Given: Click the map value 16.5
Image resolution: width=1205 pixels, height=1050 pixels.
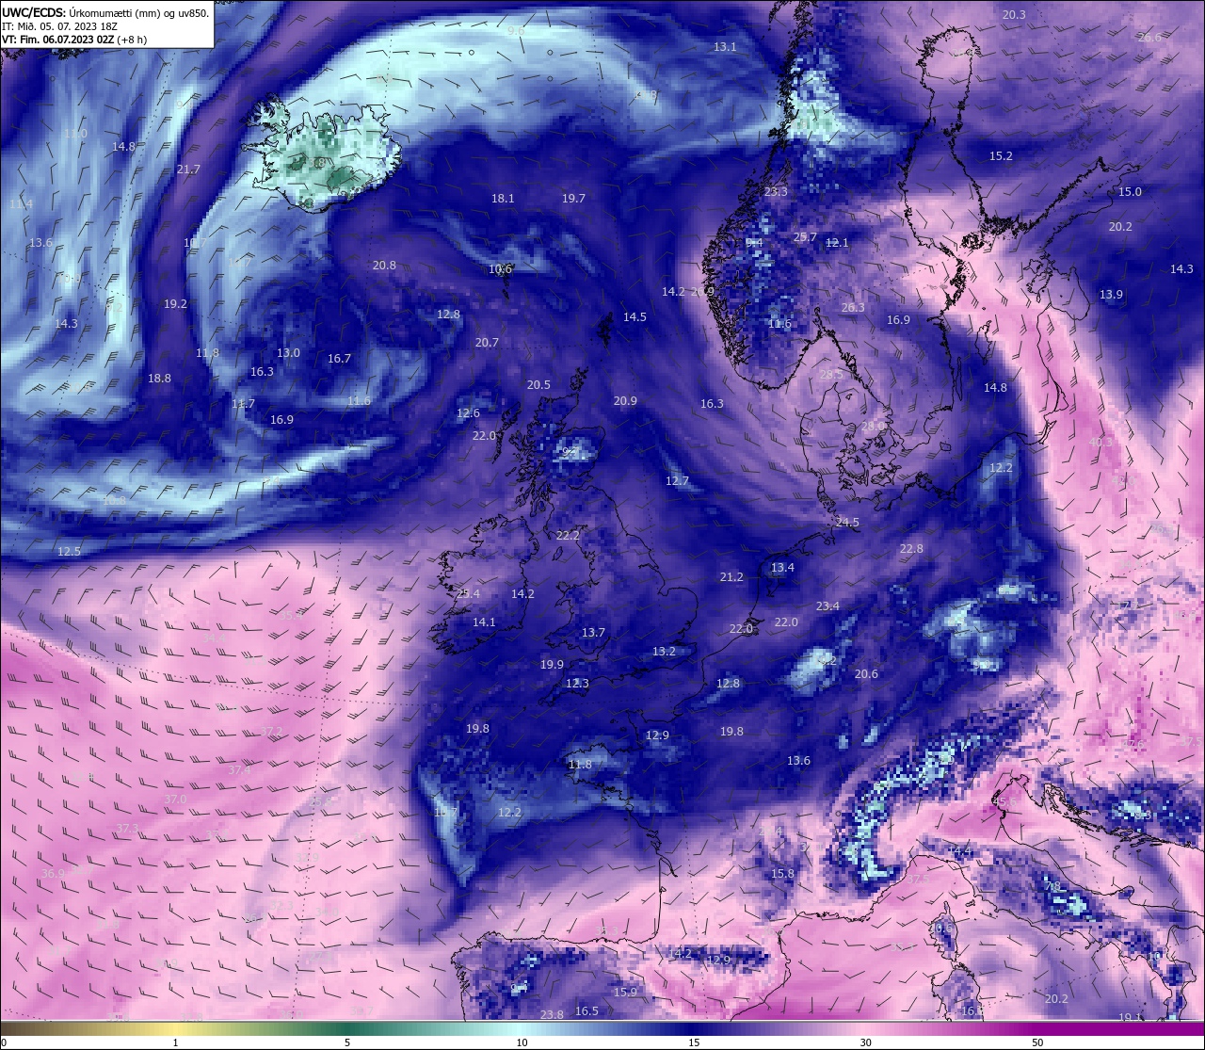Looking at the screenshot, I should pyautogui.click(x=586, y=1011).
